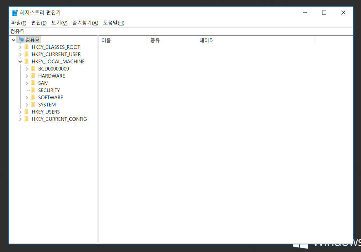Image resolution: width=361 pixels, height=252 pixels.
Task: Click the SAM folder icon
Action: (x=33, y=83)
